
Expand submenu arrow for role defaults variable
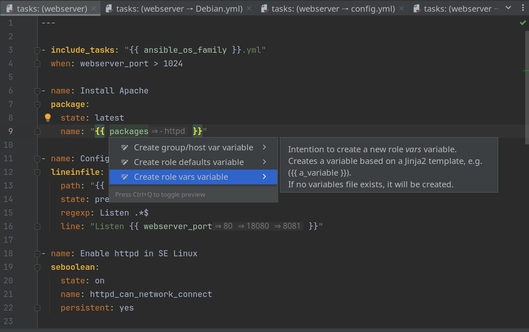tap(264, 162)
